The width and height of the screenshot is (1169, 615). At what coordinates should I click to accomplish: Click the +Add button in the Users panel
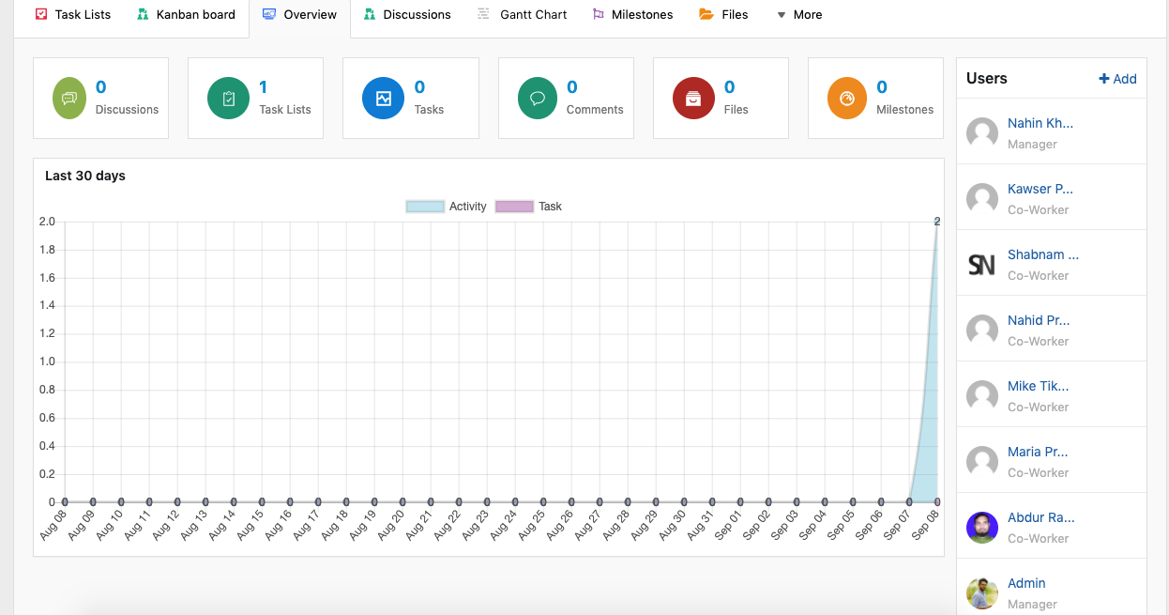(1117, 79)
